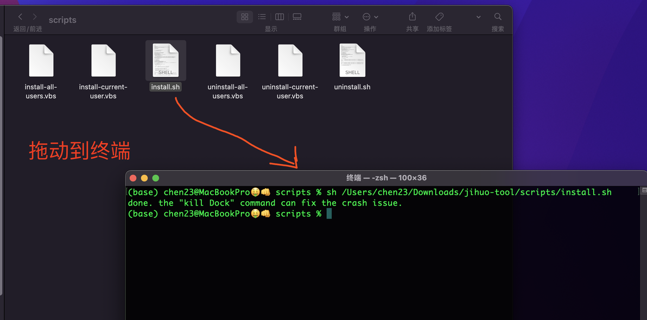Expand the toolbar overflow chevron
Image resolution: width=647 pixels, height=320 pixels.
click(478, 17)
